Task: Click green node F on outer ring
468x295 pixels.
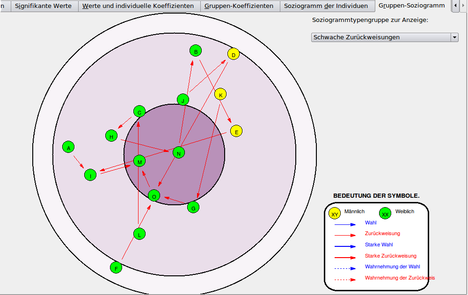Action: click(116, 268)
